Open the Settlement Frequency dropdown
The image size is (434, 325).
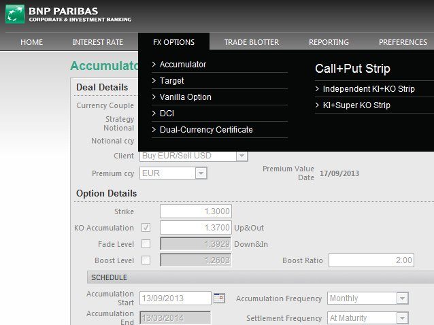point(402,318)
